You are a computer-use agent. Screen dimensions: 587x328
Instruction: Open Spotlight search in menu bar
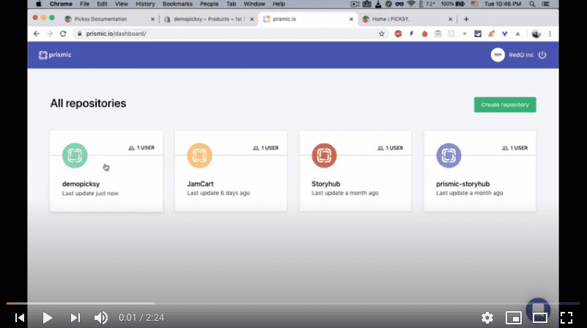532,4
